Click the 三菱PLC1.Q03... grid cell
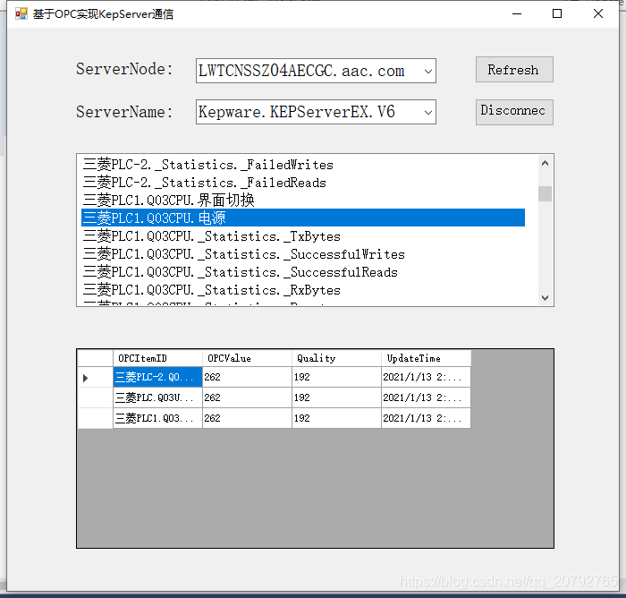 coord(157,418)
